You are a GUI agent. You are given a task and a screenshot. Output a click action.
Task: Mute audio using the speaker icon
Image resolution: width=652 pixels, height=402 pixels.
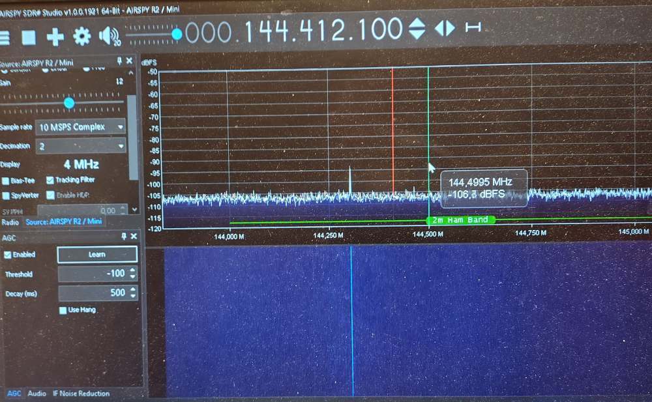click(108, 36)
